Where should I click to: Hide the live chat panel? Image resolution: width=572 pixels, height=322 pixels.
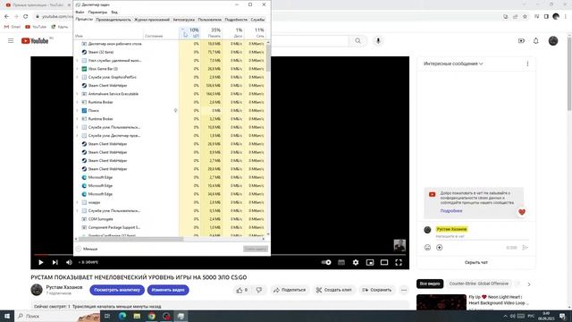pyautogui.click(x=476, y=262)
